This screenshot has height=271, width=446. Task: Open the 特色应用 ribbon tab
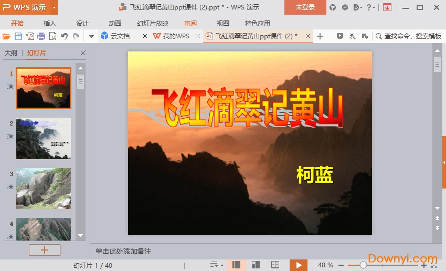tap(258, 23)
